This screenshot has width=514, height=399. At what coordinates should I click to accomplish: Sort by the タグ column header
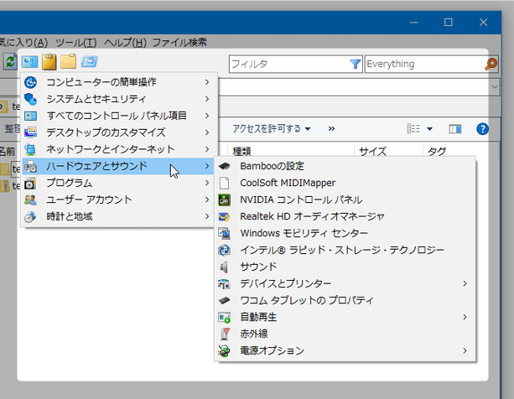click(437, 152)
